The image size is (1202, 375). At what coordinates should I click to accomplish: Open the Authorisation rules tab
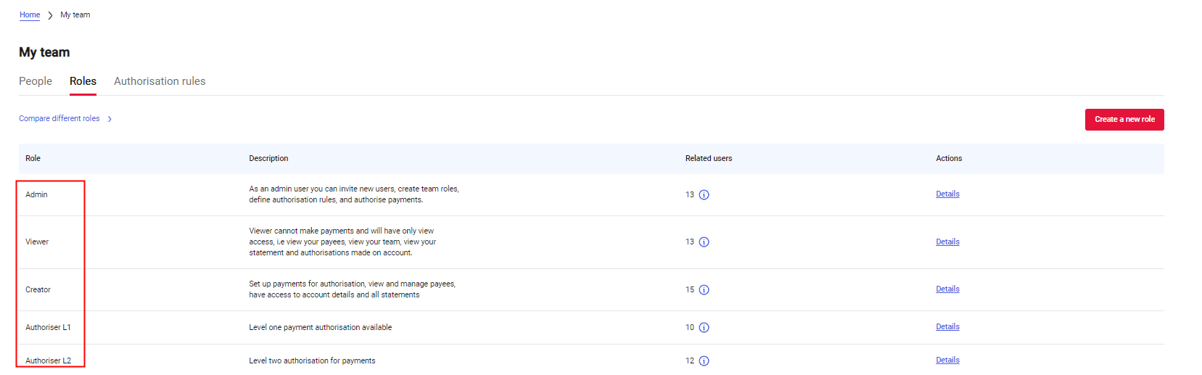point(160,81)
